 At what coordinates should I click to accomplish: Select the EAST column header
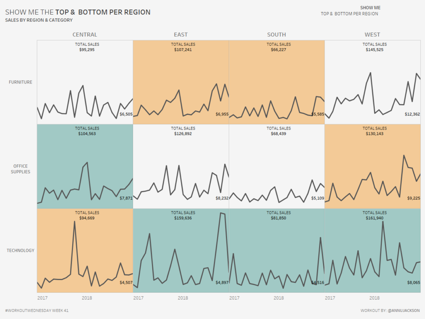coord(181,35)
